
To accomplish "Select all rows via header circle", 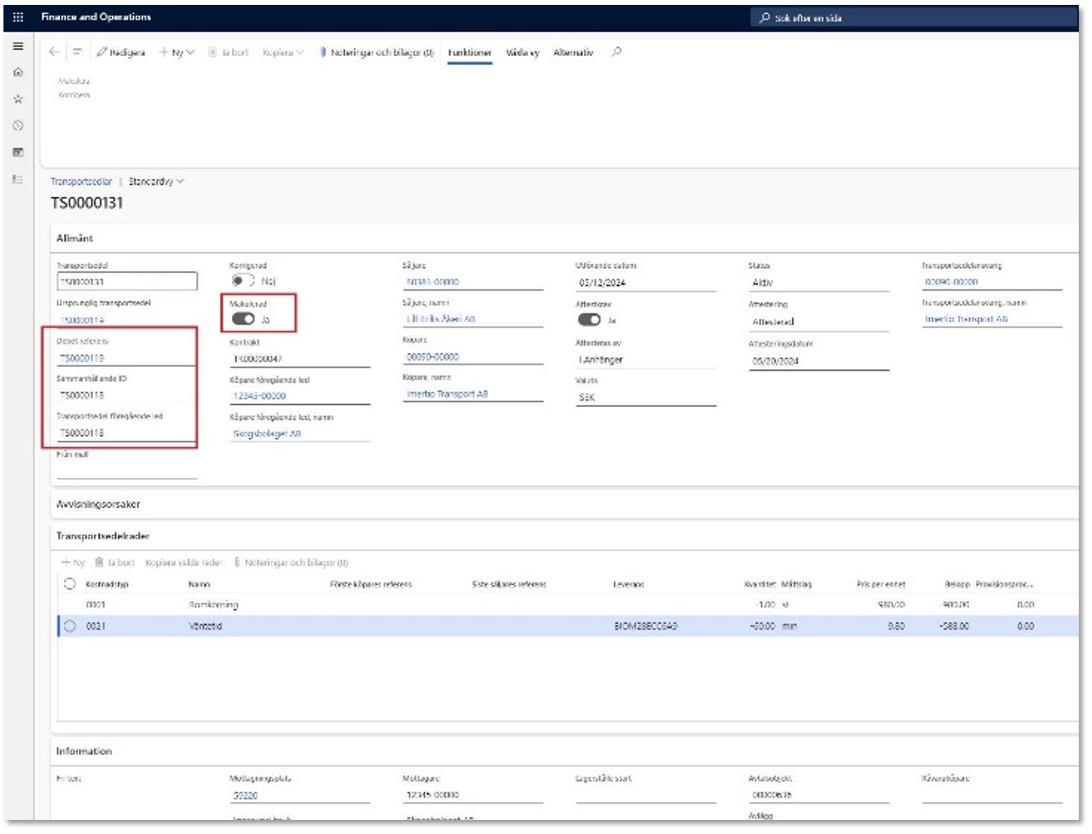I will tap(70, 584).
